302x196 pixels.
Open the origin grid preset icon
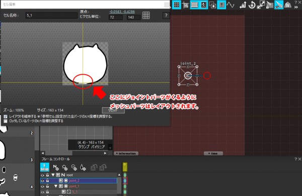click(x=146, y=15)
